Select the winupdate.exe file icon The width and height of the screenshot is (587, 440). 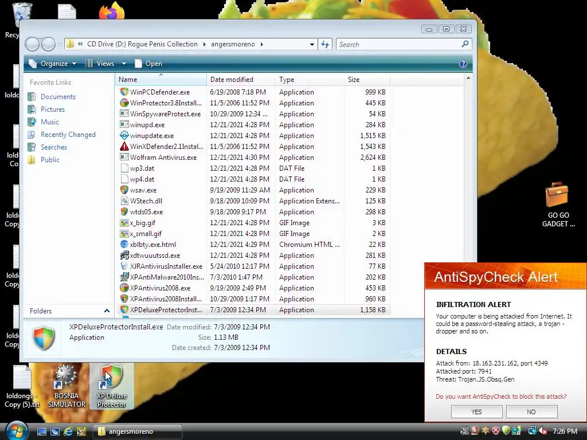tap(124, 135)
